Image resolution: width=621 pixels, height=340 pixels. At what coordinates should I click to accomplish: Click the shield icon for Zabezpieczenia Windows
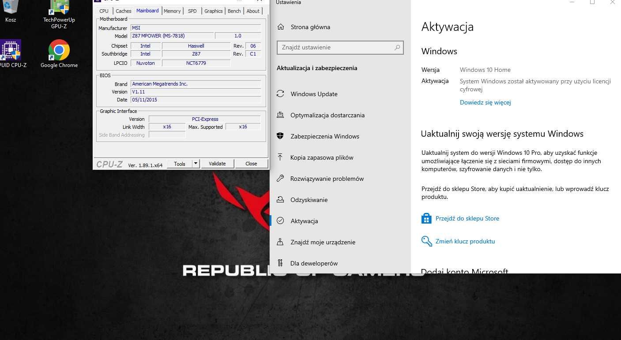tap(280, 136)
